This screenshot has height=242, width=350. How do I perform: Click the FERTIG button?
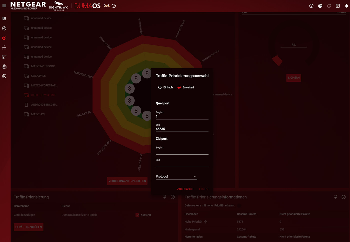pos(203,189)
